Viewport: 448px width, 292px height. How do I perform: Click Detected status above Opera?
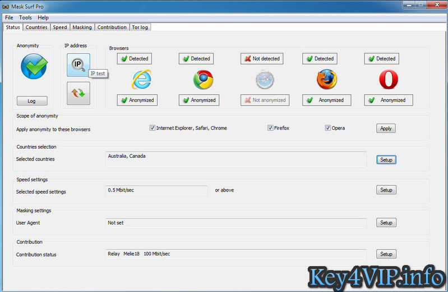click(381, 59)
